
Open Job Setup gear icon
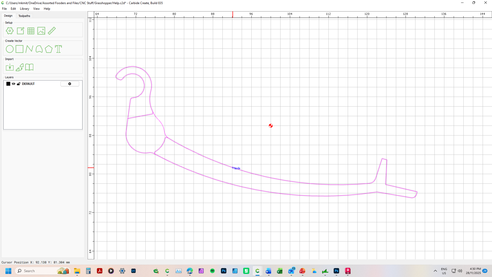pos(10,31)
